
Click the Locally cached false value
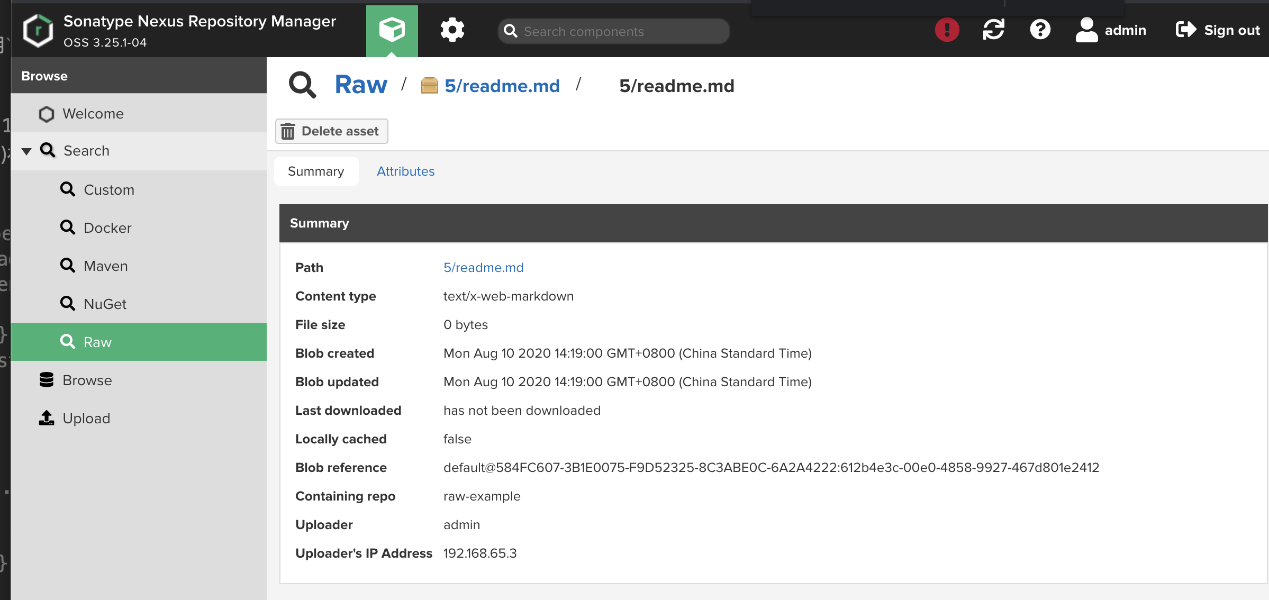click(x=457, y=439)
